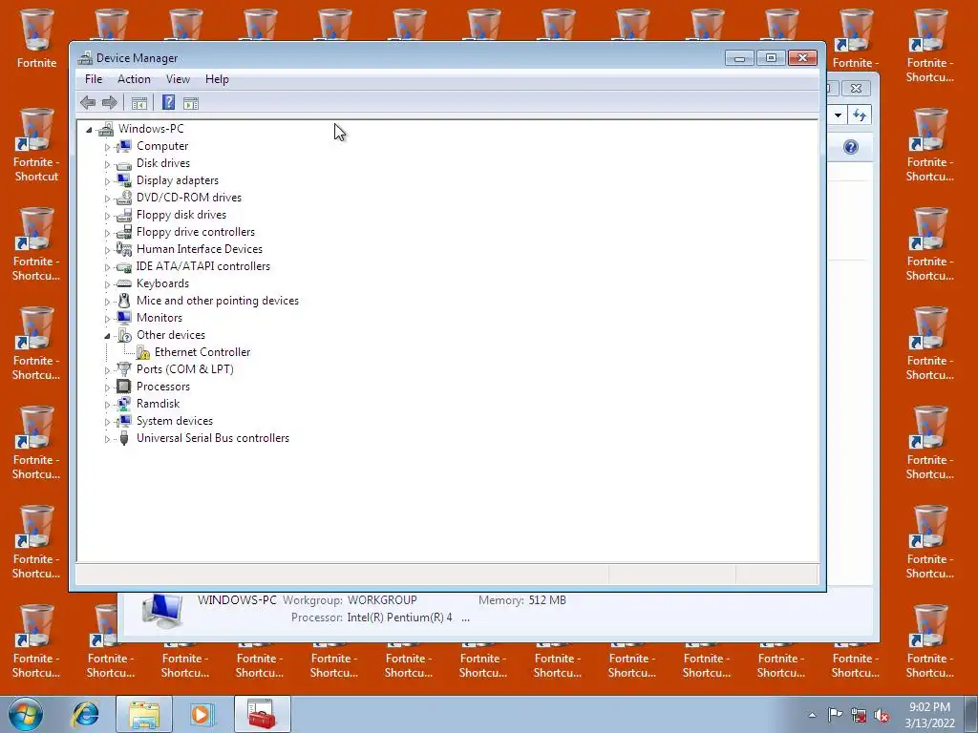Open Windows Explorer folder in taskbar
Image resolution: width=978 pixels, height=733 pixels.
pyautogui.click(x=144, y=714)
